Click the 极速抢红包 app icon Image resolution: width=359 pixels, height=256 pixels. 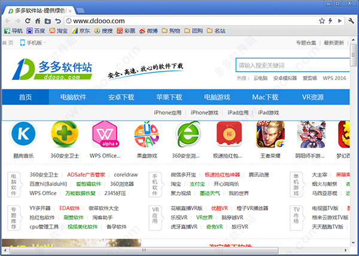tap(229, 134)
